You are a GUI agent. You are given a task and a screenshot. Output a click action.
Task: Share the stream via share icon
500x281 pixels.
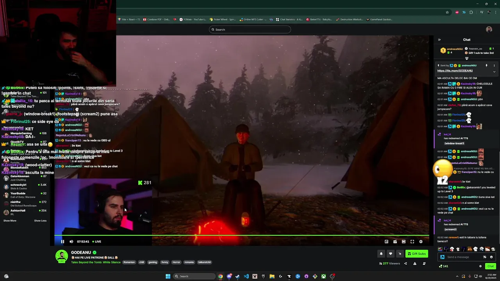(x=405, y=263)
